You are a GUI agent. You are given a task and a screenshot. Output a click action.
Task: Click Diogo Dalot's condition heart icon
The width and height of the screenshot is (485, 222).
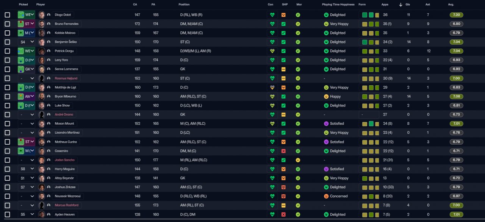pos(272,15)
